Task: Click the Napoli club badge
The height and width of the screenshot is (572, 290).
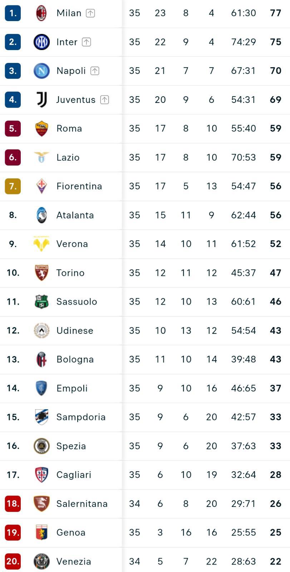Action: coord(41,71)
